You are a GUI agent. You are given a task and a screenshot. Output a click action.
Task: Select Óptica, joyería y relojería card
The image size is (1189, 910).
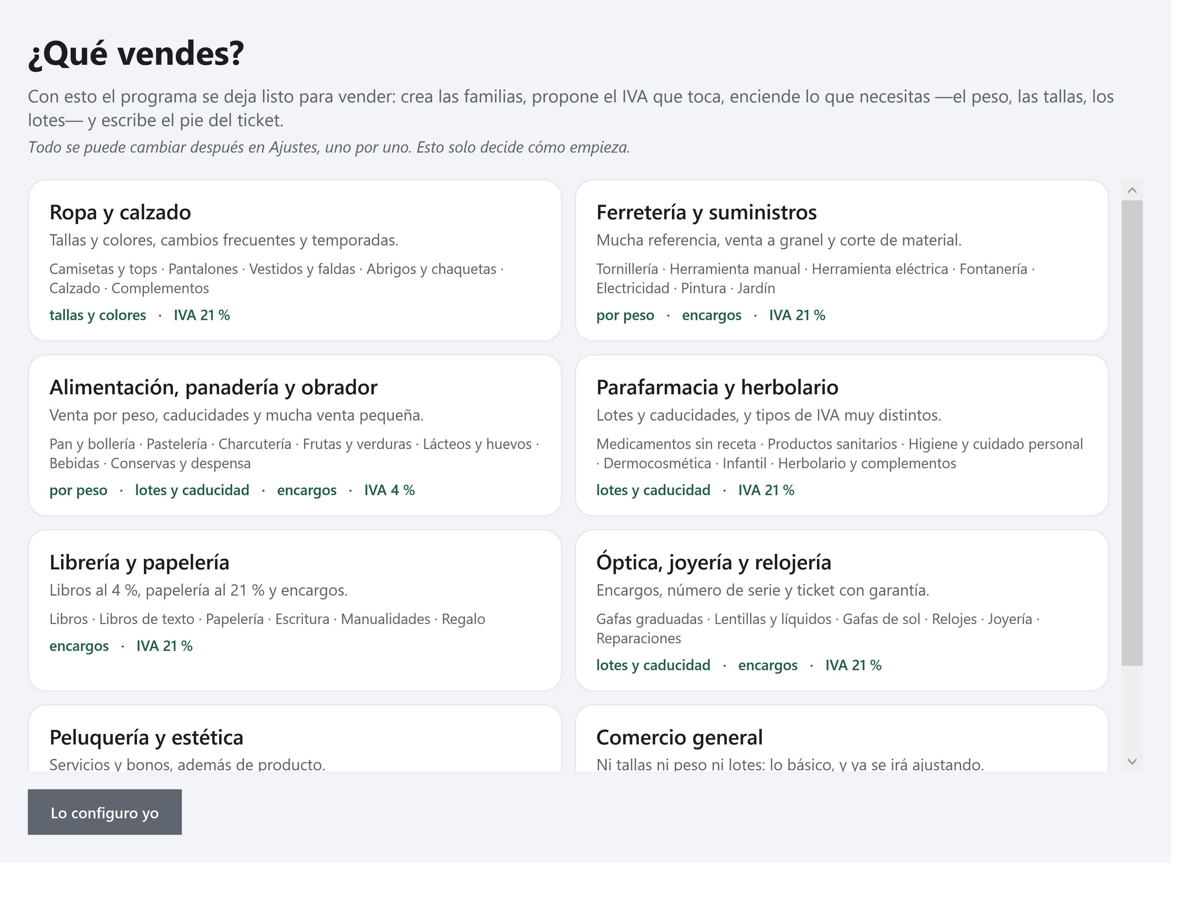coord(841,610)
